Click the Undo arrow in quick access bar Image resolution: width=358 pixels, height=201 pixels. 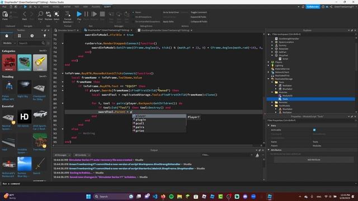[x=35, y=7]
